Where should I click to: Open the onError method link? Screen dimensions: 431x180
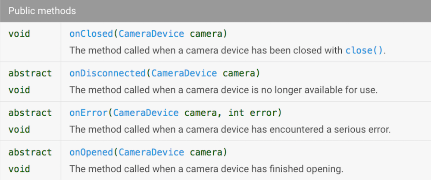click(88, 113)
